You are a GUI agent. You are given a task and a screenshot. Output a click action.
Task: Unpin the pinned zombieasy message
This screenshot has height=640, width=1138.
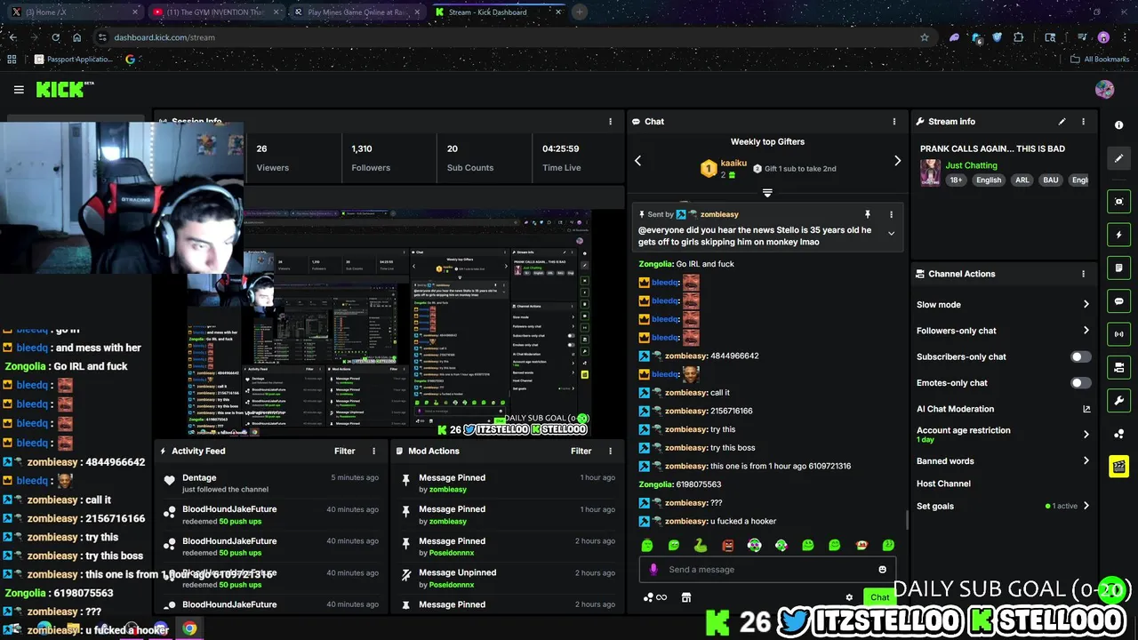[867, 214]
